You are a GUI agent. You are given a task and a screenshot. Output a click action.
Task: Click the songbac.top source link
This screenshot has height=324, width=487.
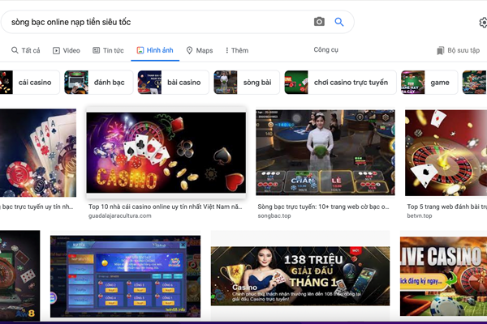coord(274,215)
